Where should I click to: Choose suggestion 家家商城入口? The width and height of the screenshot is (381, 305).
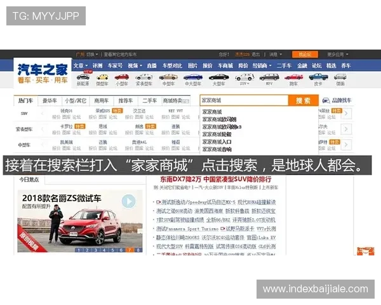coord(217,142)
